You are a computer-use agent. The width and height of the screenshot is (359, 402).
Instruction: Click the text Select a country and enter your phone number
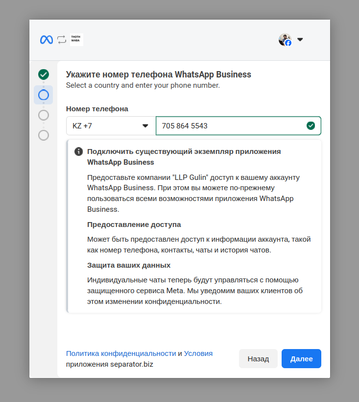(143, 85)
